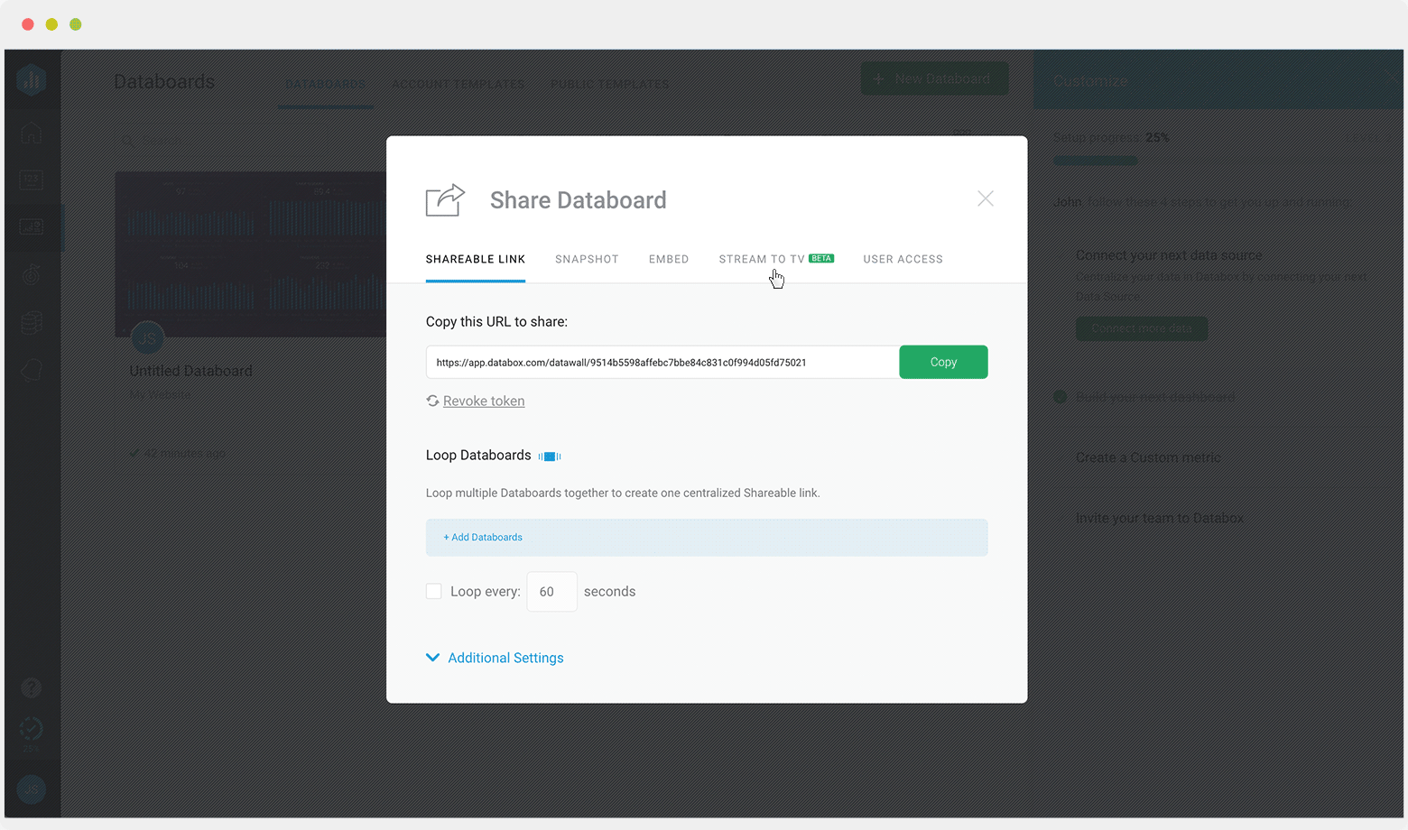Click the Databox logo in the sidebar

(x=32, y=80)
